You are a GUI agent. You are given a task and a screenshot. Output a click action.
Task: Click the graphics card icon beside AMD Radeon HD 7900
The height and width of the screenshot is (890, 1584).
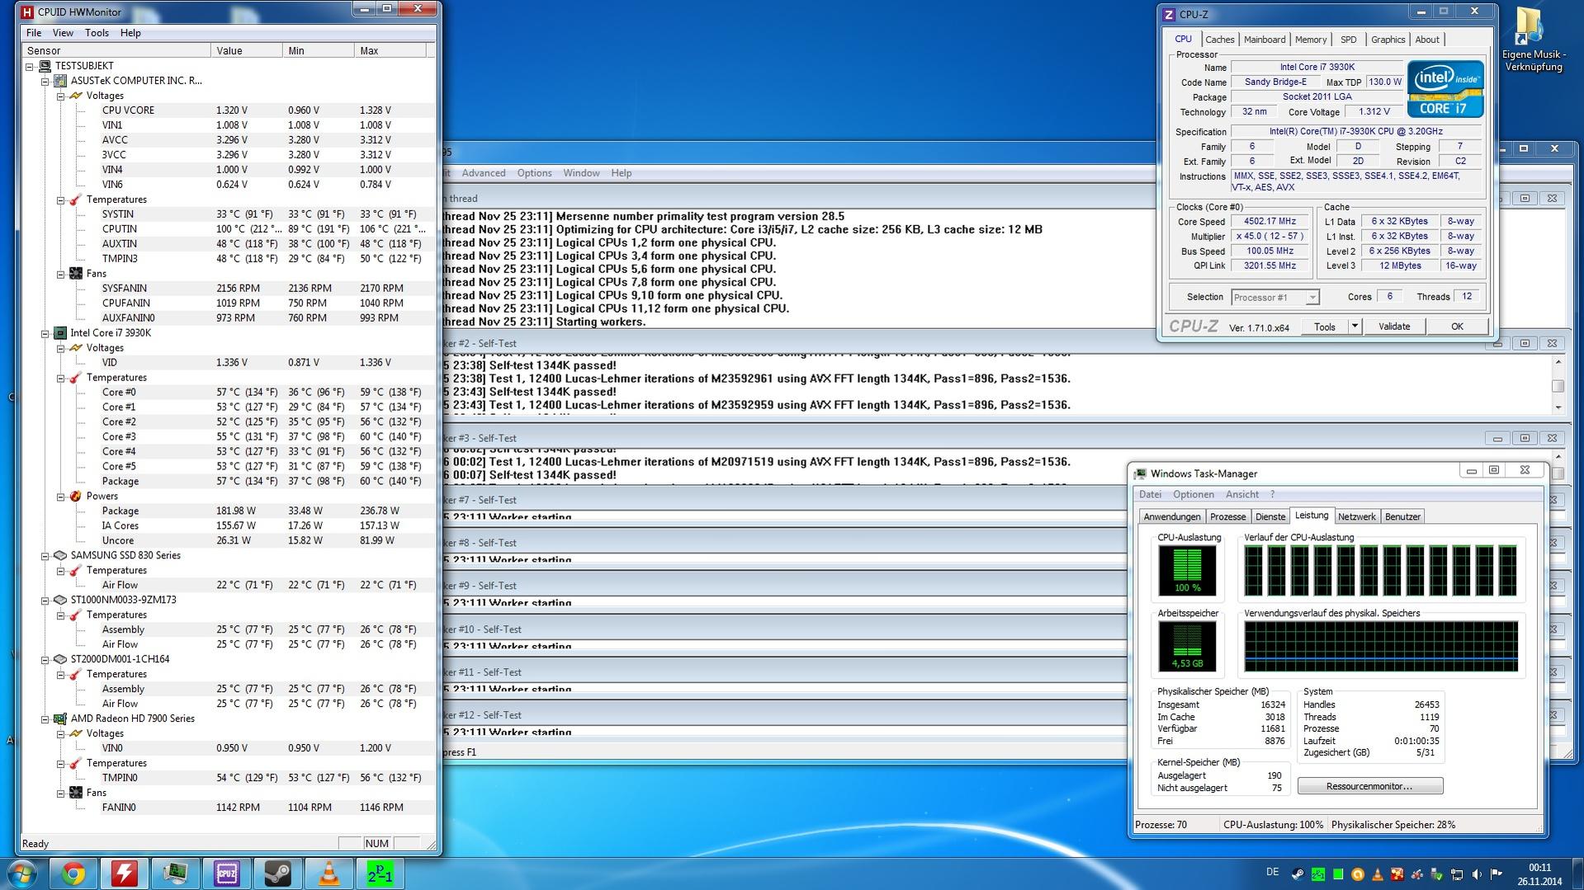click(60, 718)
